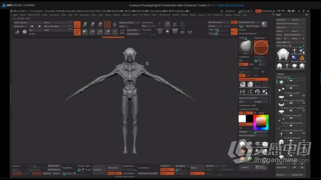The height and width of the screenshot is (180, 321).
Task: Click the History brush icon
Action: (257, 92)
